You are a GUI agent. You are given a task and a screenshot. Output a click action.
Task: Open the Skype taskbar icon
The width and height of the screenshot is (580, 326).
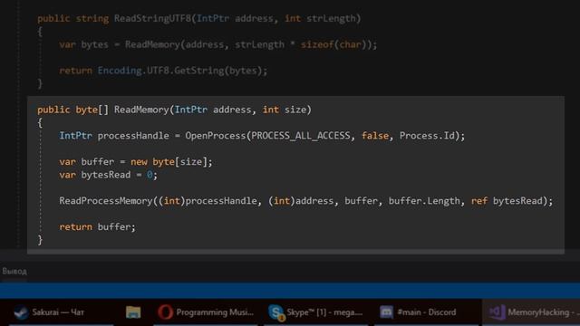point(316,312)
